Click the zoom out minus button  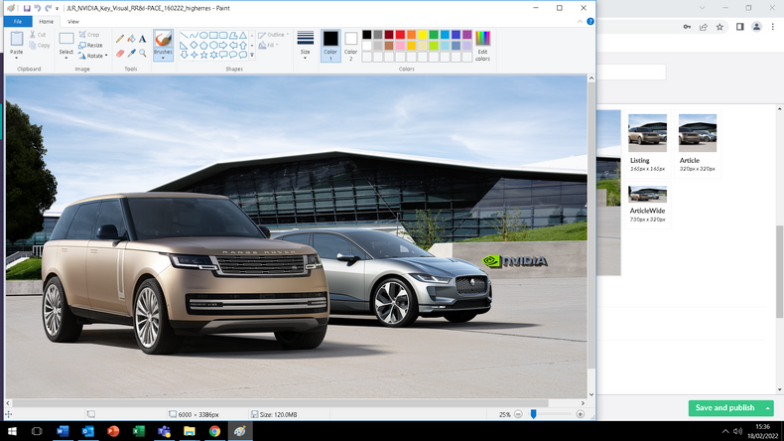pos(518,414)
